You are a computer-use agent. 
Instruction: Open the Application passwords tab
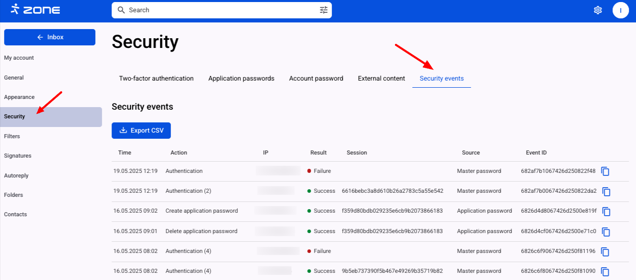pos(241,79)
